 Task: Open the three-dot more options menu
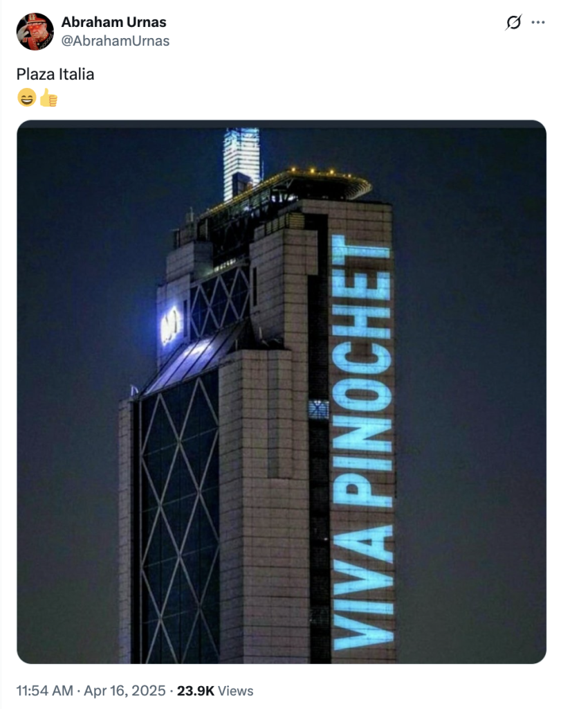pyautogui.click(x=538, y=22)
